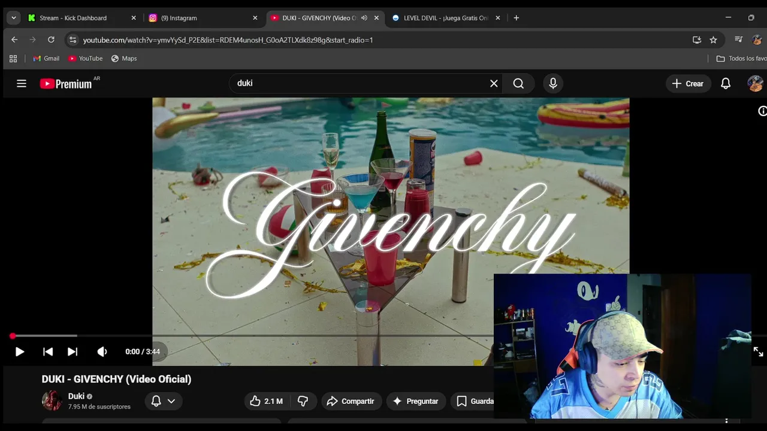Open subscription notification bell dropdown
The width and height of the screenshot is (767, 431).
coord(163,401)
